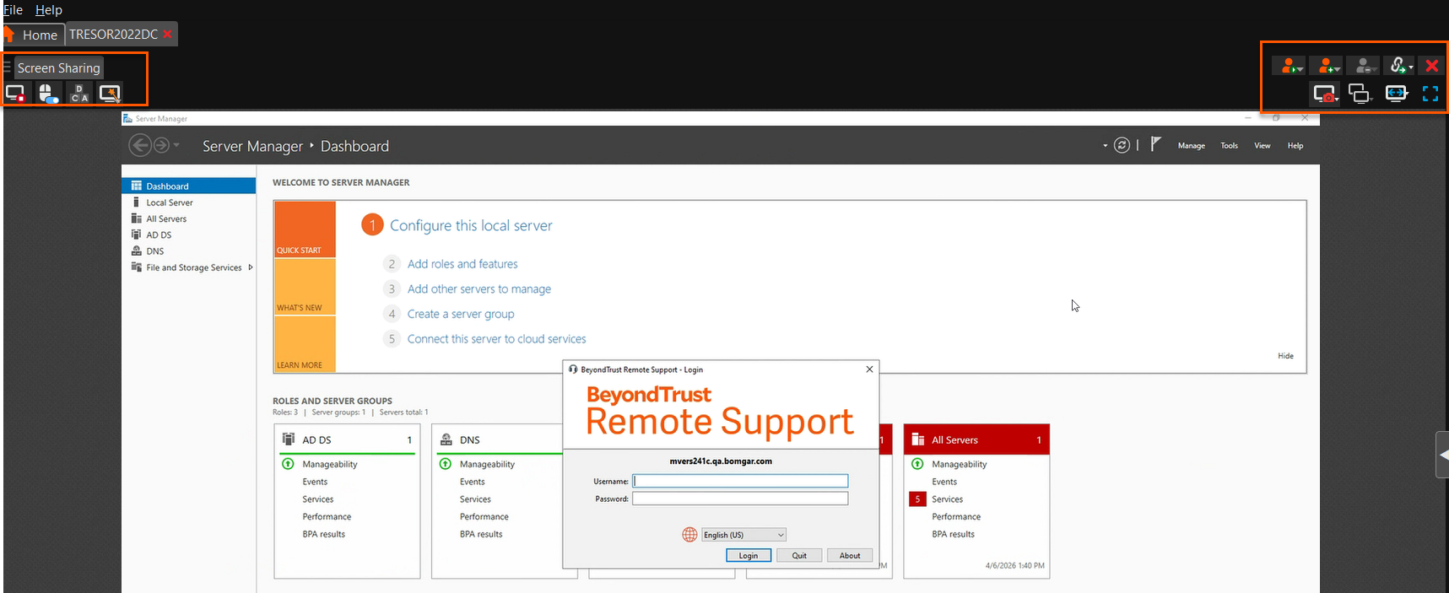Click Connect this server to cloud services
The image size is (1449, 593).
[496, 339]
